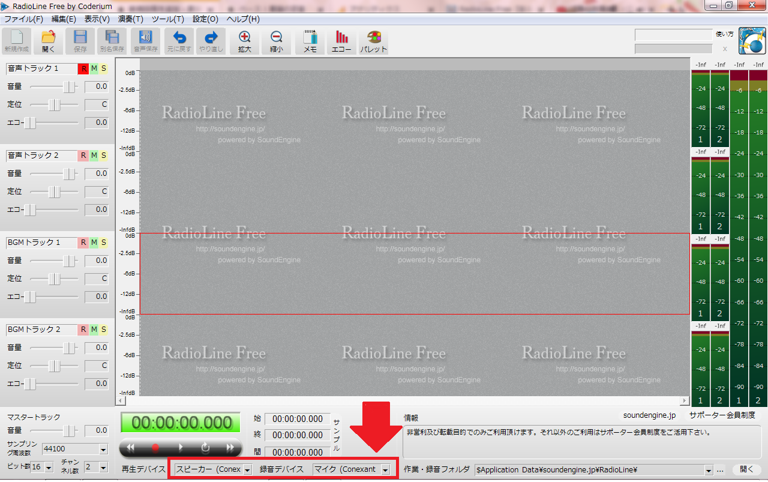Click the 別名保存 save-as icon
The image size is (768, 482).
tap(112, 41)
